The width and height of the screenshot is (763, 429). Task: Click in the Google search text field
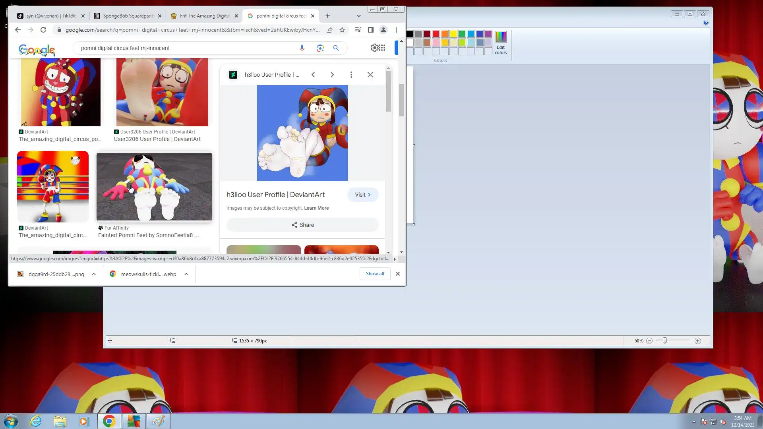click(187, 48)
